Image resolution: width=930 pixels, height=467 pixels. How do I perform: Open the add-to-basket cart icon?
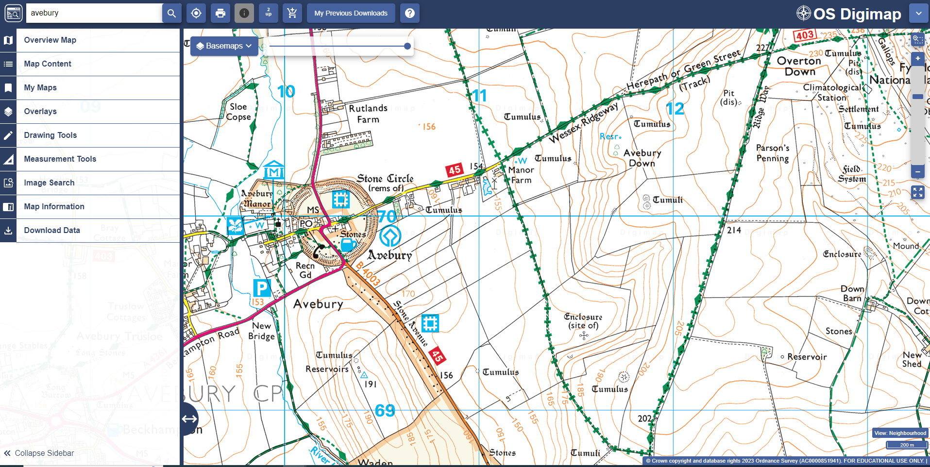pyautogui.click(x=292, y=13)
